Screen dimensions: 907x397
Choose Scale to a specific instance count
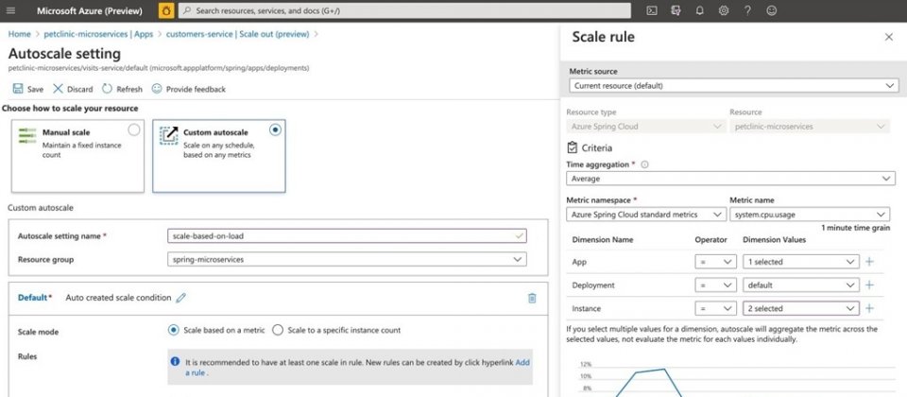pos(278,330)
